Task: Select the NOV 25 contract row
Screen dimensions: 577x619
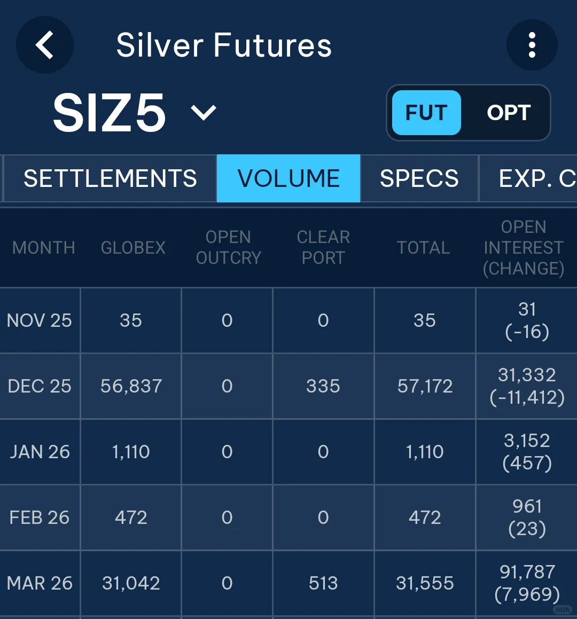Action: 40,320
